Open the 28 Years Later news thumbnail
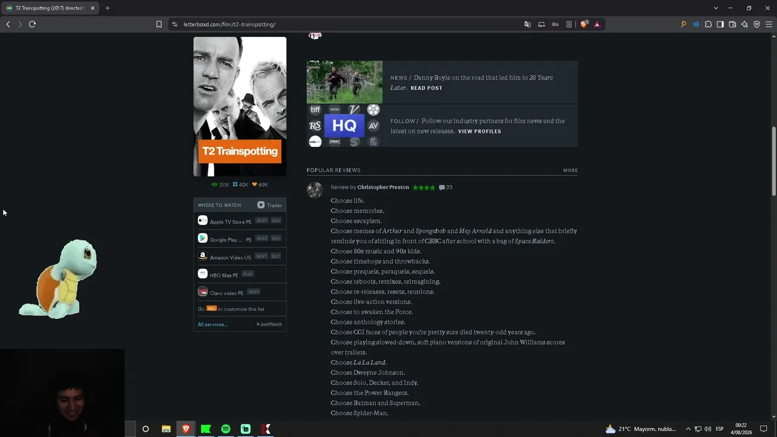Screen dimensions: 777x437 [x=344, y=82]
